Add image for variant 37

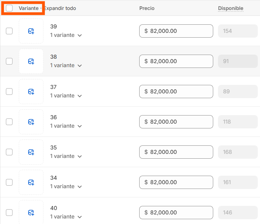pyautogui.click(x=31, y=92)
